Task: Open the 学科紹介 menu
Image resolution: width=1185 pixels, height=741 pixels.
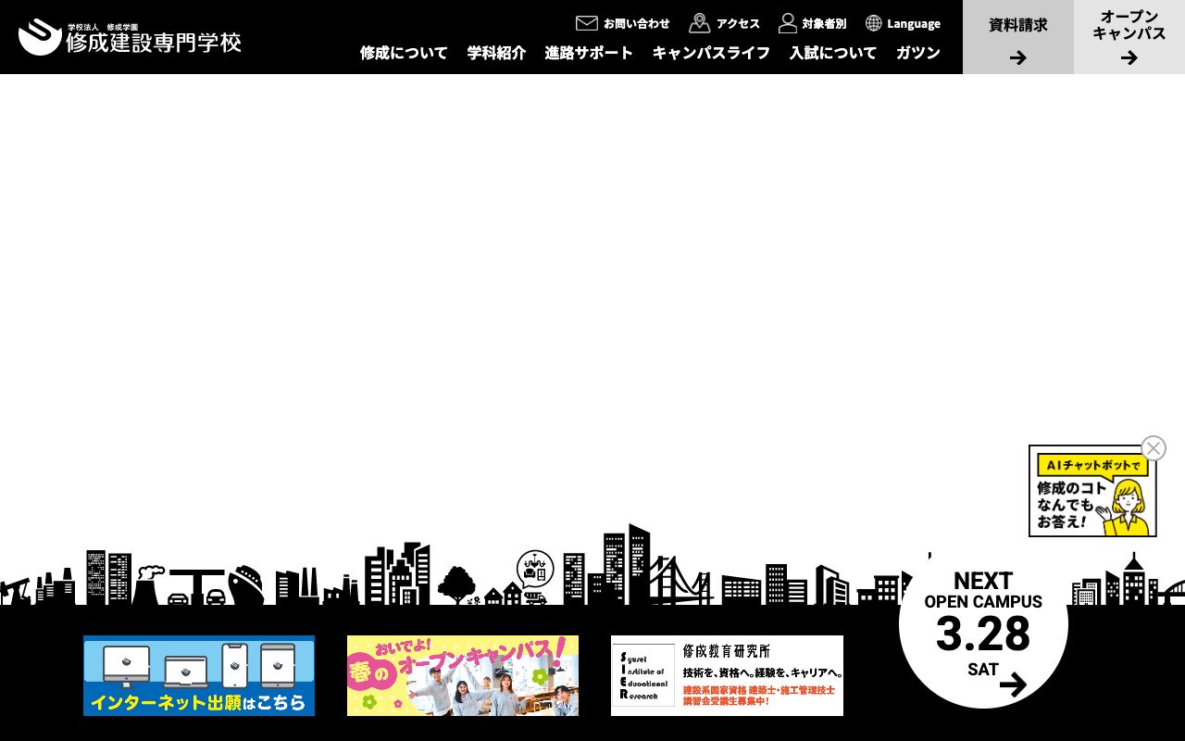Action: click(496, 53)
